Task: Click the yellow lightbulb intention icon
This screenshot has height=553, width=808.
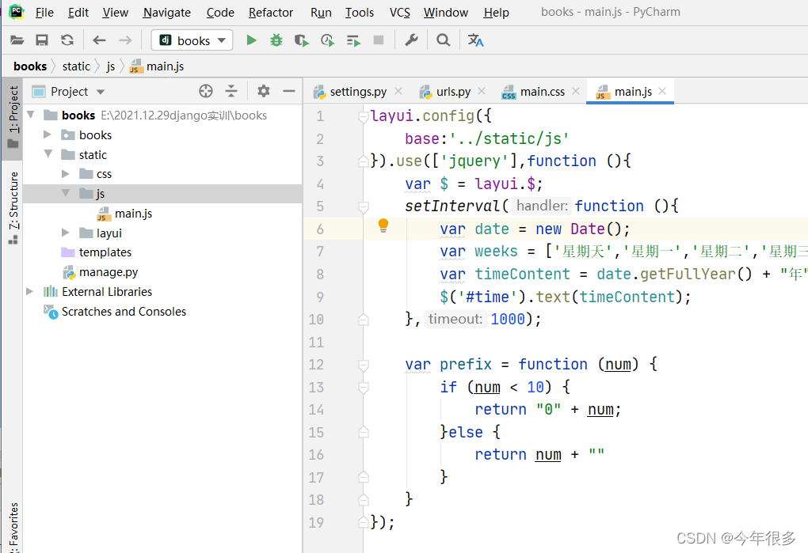Action: 383,225
